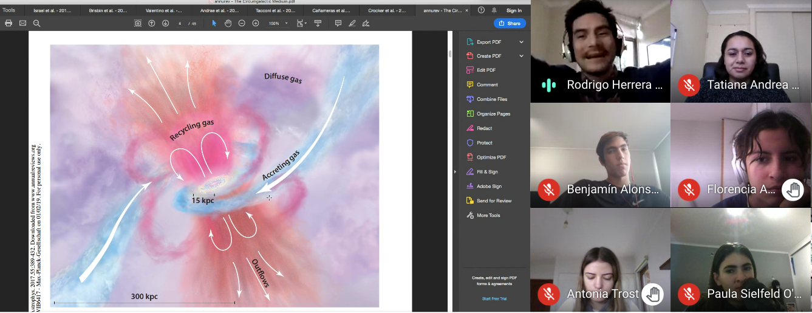Click the 'Outflows' label in figure
Image resolution: width=812 pixels, height=313 pixels.
click(x=259, y=273)
